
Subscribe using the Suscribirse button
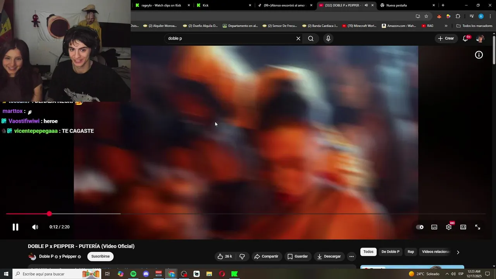tap(100, 257)
